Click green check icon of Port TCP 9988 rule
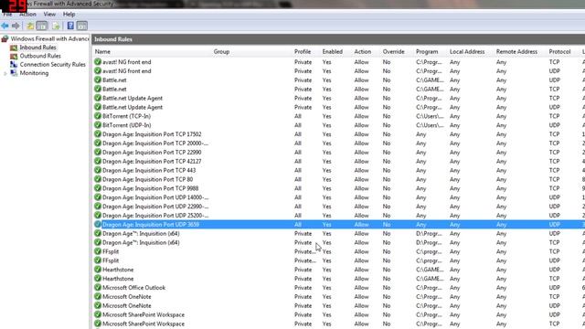 (98, 188)
